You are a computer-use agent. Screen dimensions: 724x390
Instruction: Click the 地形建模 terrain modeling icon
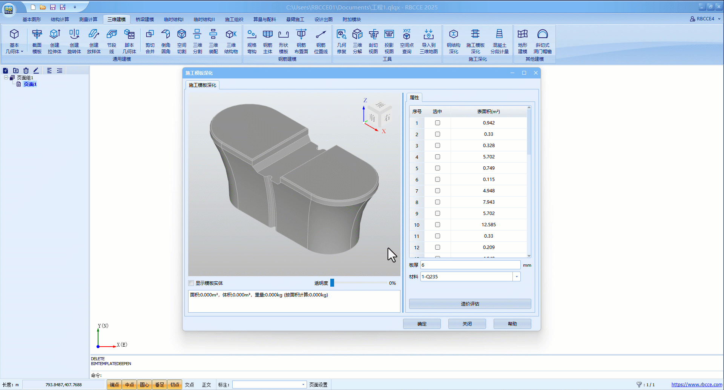523,41
